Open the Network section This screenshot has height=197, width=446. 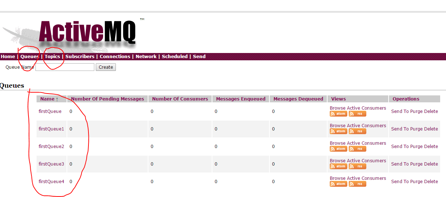click(x=146, y=57)
